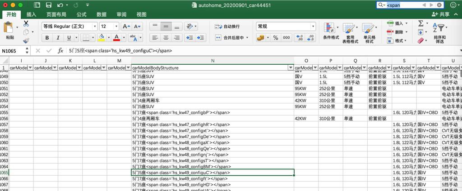Image resolution: width=462 pixels, height=191 pixels.
Task: Toggle Italic formatting
Action: point(58,38)
